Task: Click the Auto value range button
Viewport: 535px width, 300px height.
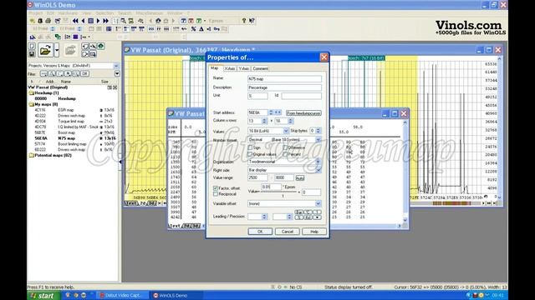Action: pyautogui.click(x=299, y=178)
